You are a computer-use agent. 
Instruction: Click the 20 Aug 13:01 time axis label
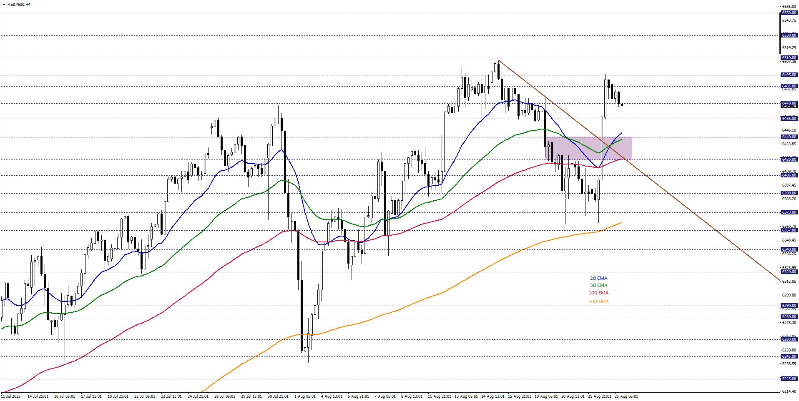(573, 396)
